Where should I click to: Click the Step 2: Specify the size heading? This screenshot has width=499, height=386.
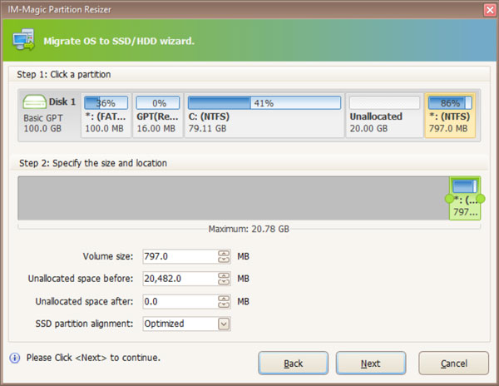pyautogui.click(x=93, y=163)
